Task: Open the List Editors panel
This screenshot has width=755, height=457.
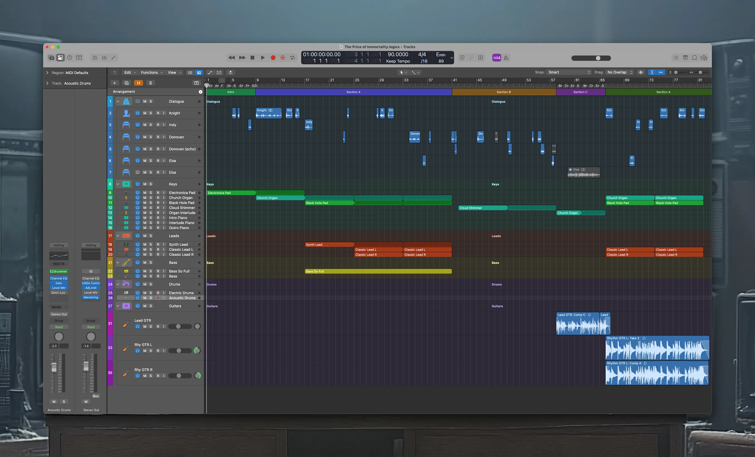Action: click(676, 58)
